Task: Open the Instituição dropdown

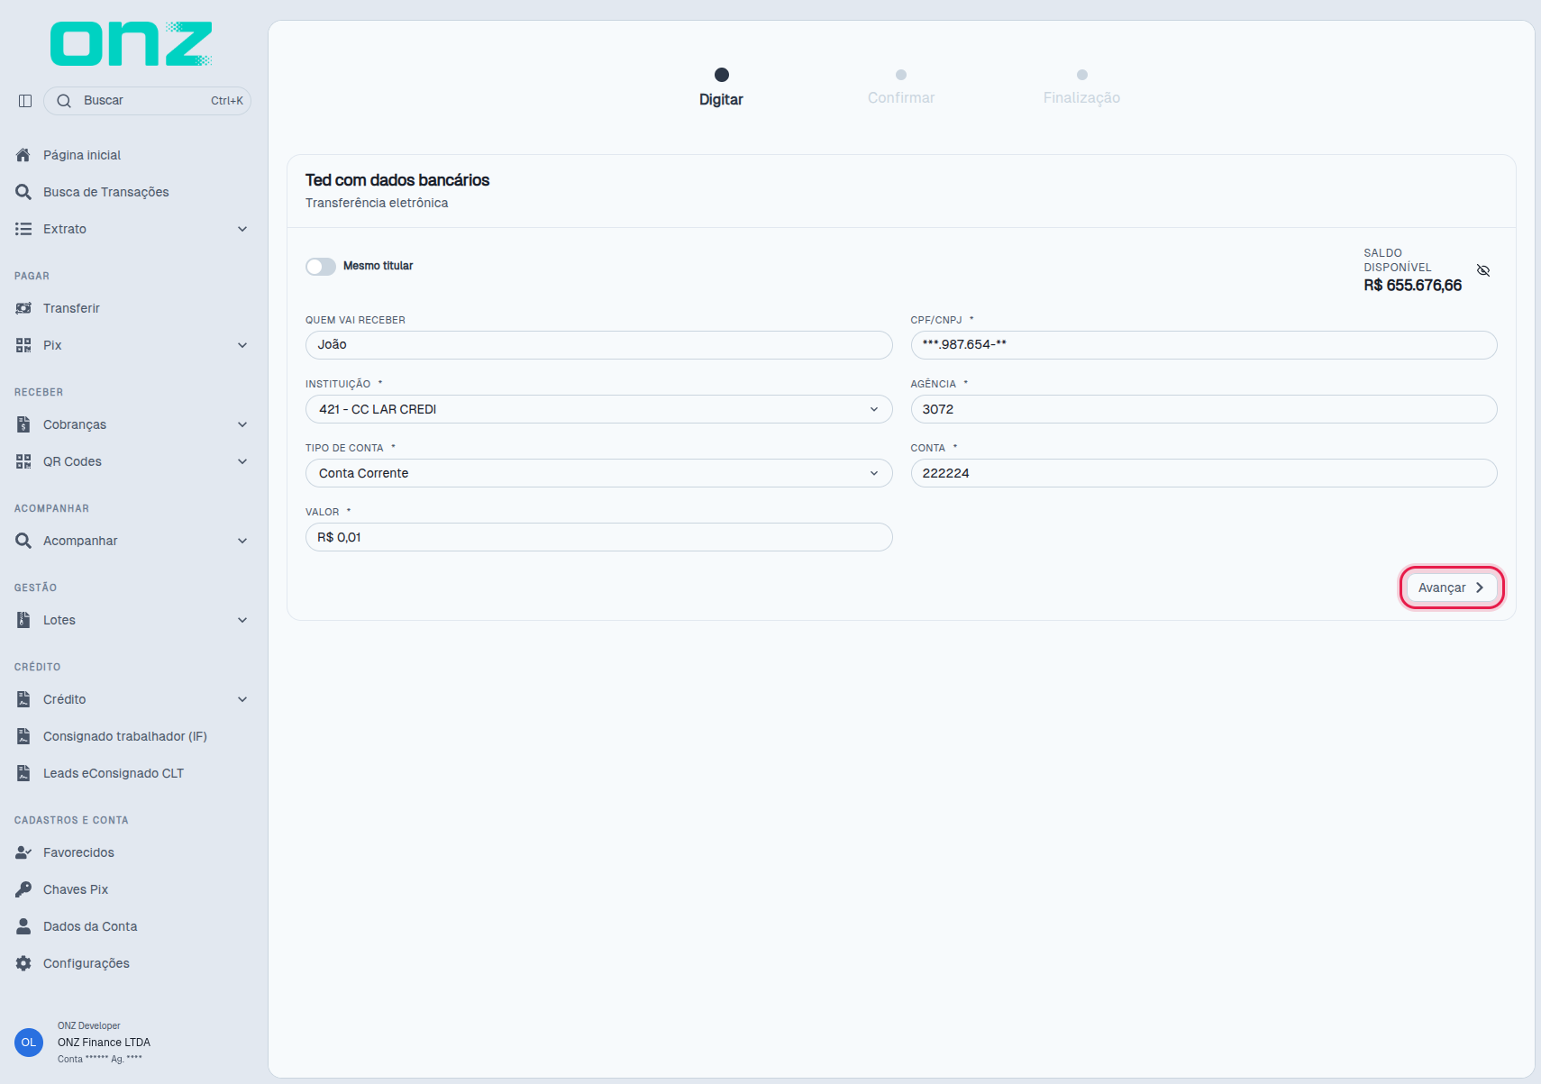Action: [x=598, y=409]
